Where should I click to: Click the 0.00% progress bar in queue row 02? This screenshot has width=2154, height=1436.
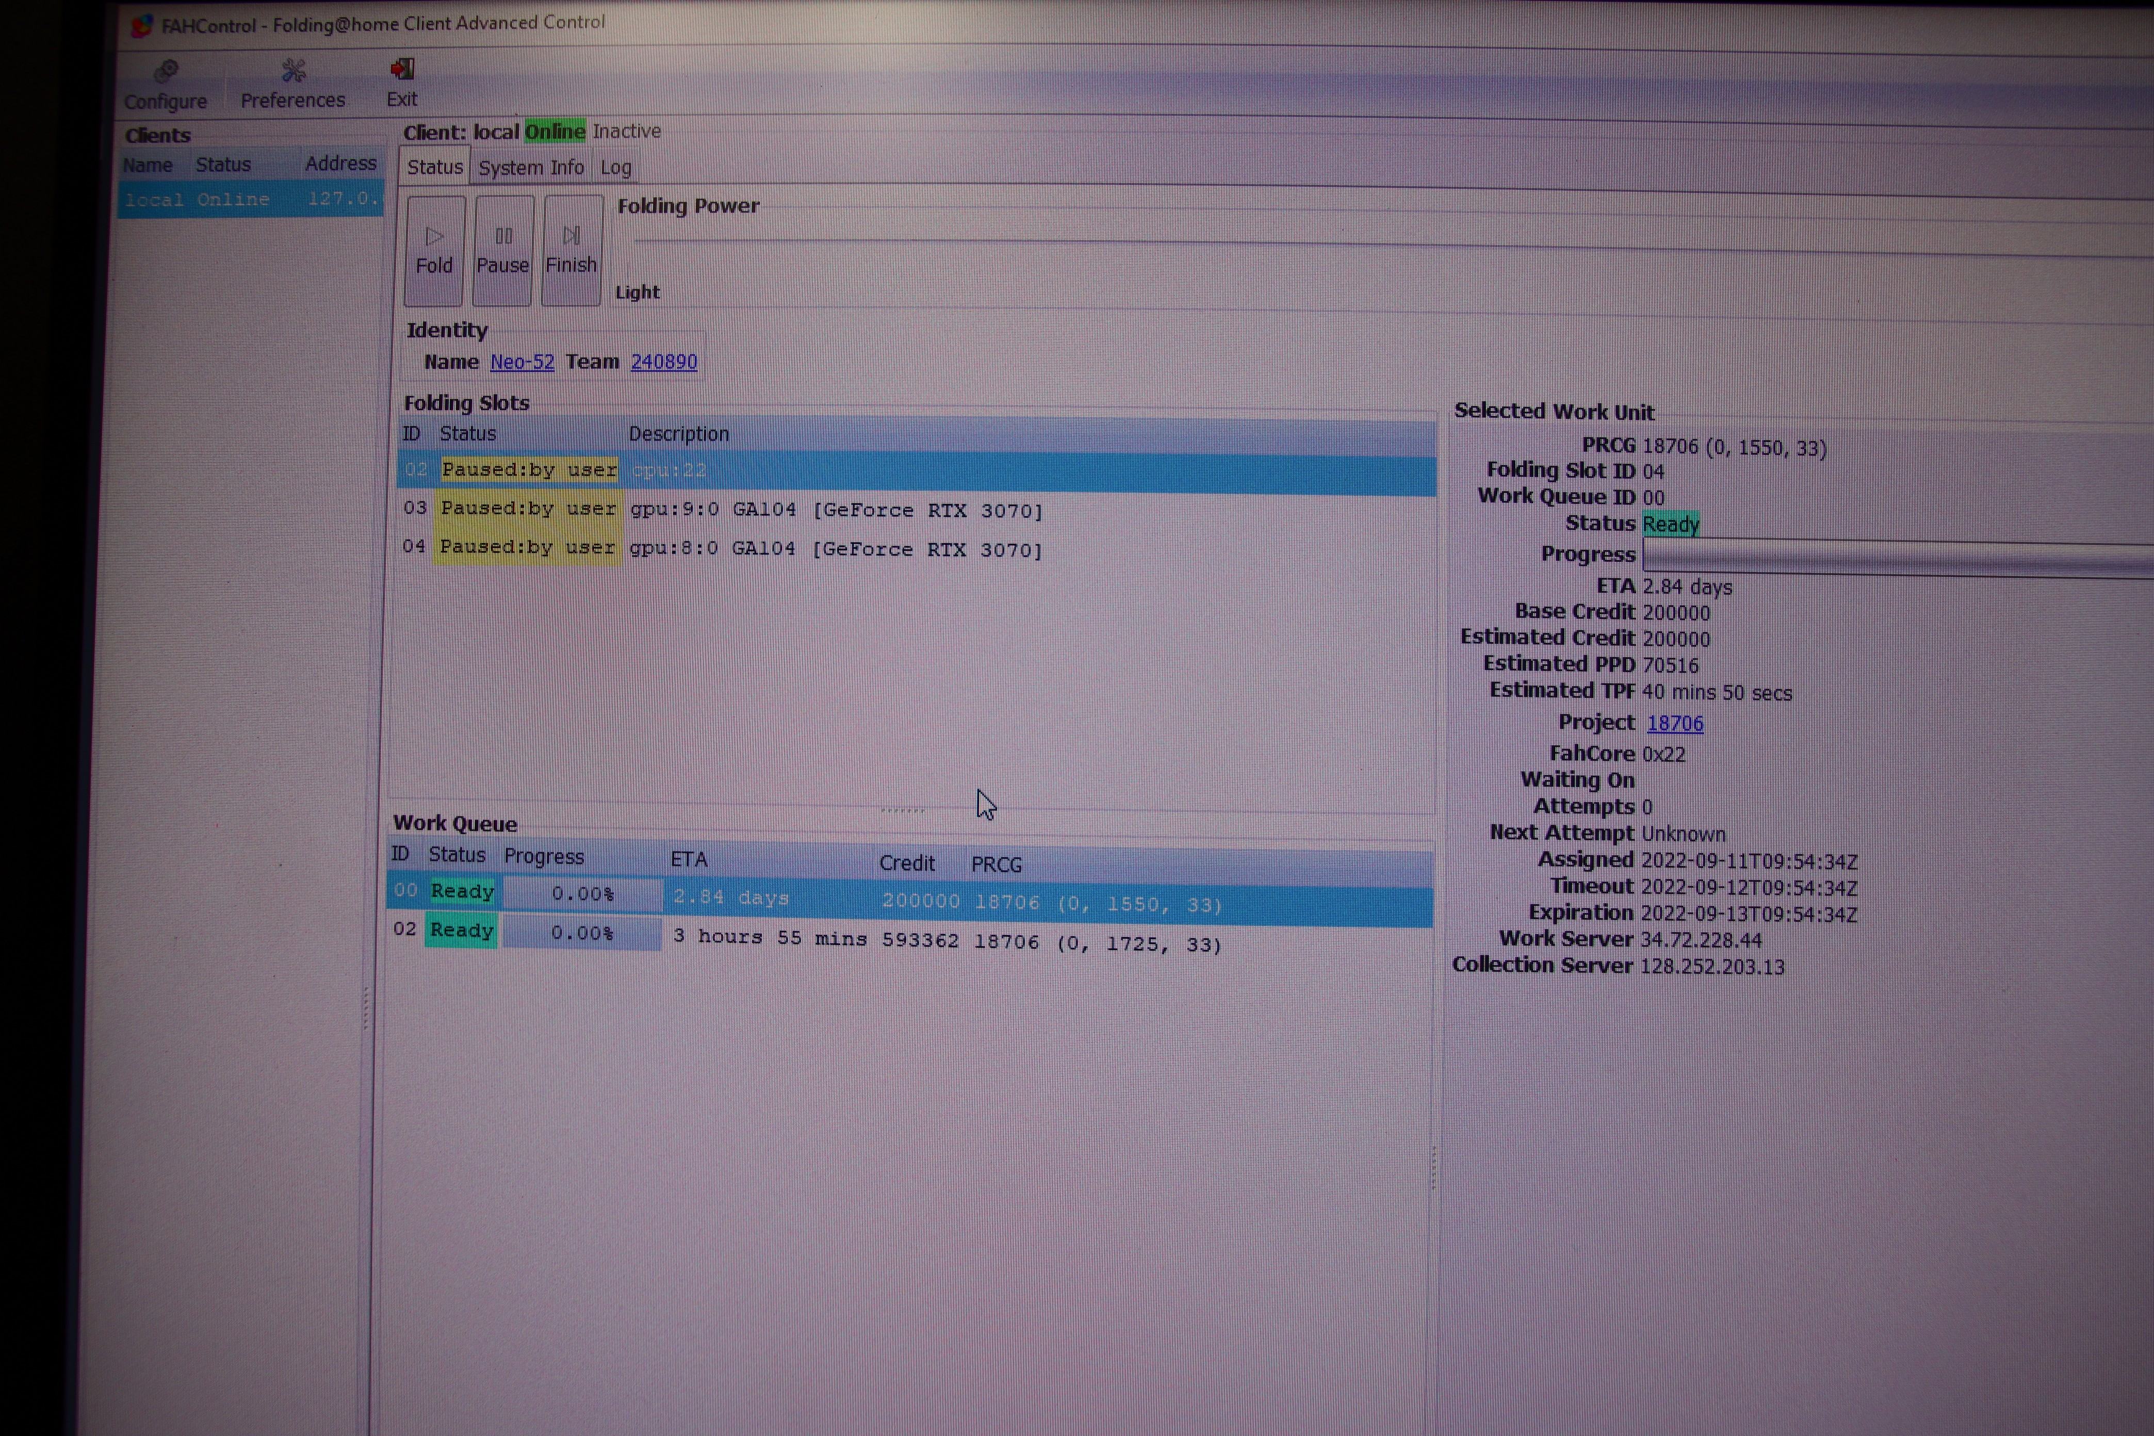click(581, 933)
